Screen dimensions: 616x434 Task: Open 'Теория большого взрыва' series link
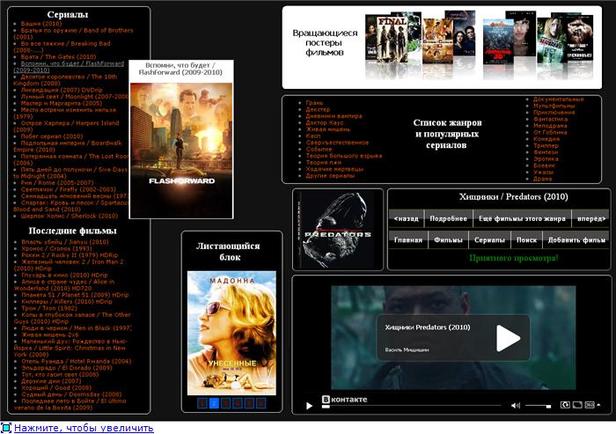pos(344,156)
